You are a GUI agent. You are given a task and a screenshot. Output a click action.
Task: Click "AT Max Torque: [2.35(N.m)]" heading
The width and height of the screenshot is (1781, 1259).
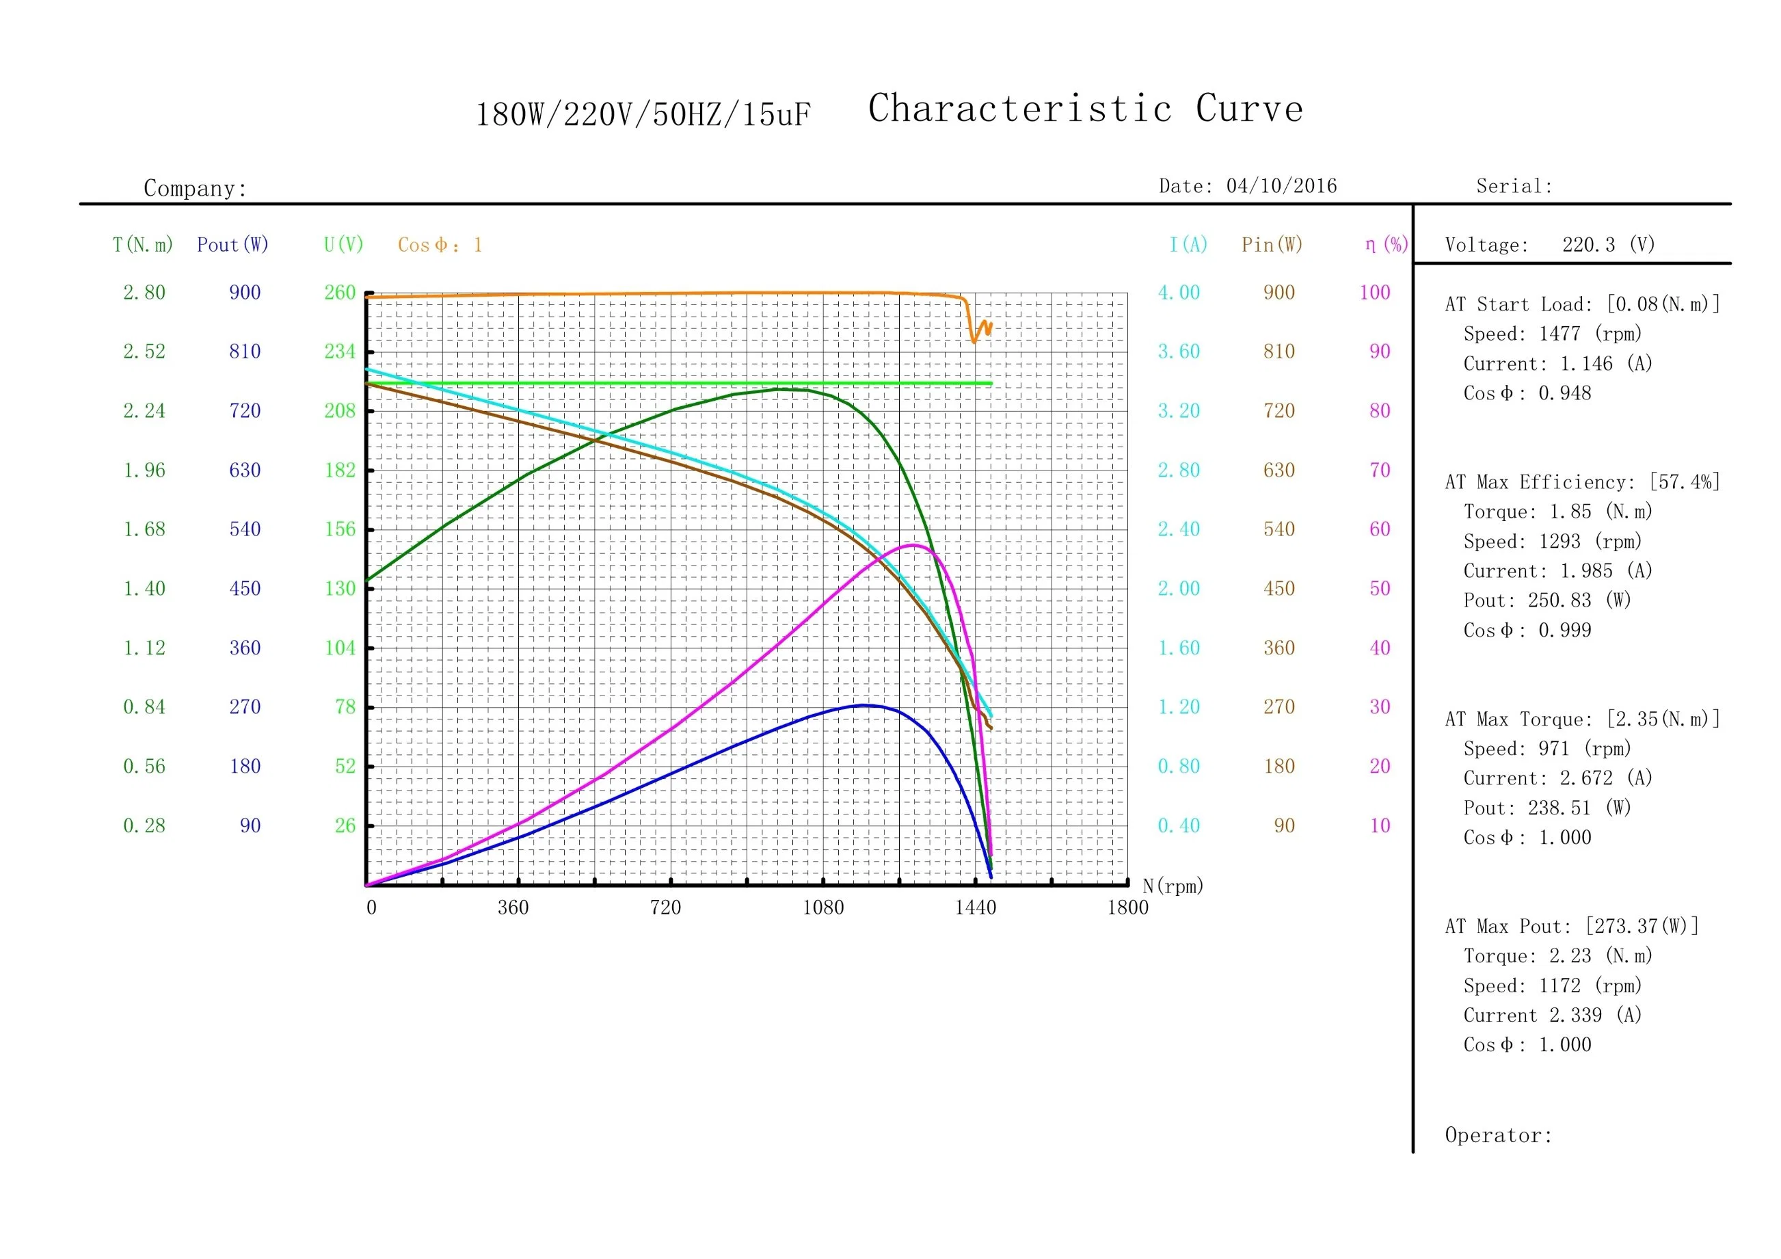pos(1583,719)
